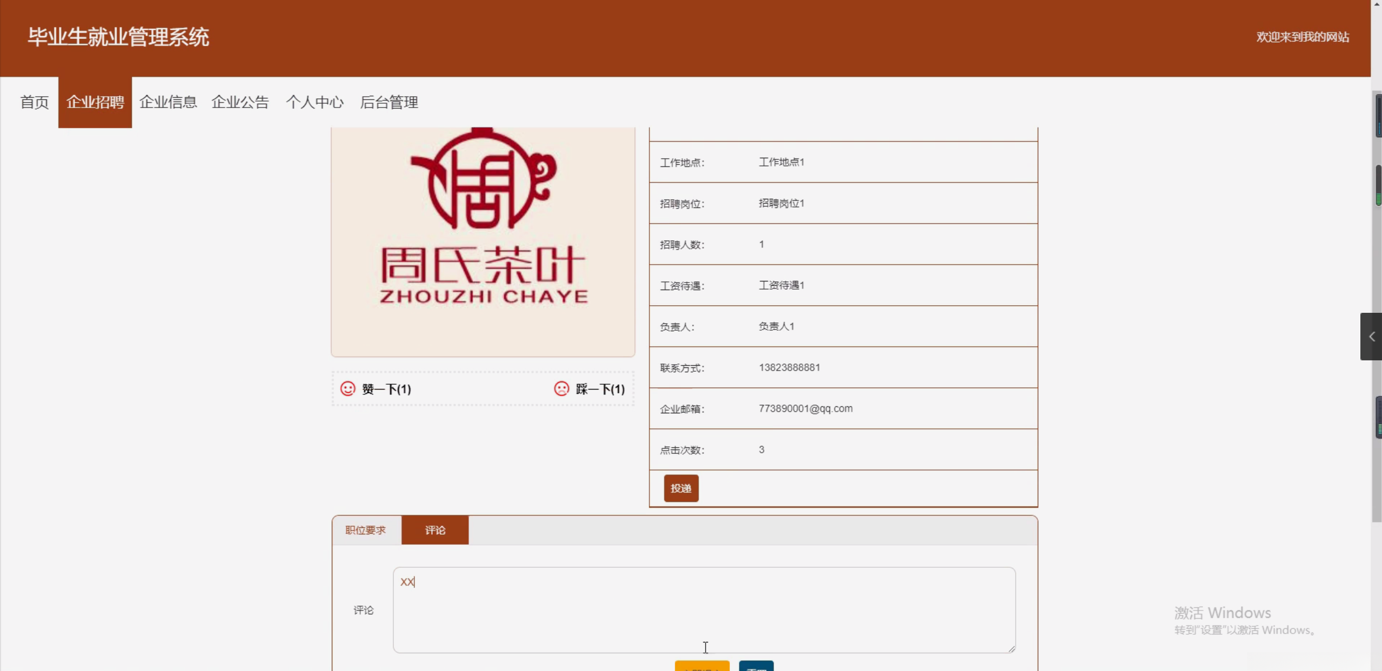This screenshot has width=1382, height=671.
Task: Go to 企业信息 in navigation
Action: coord(168,102)
